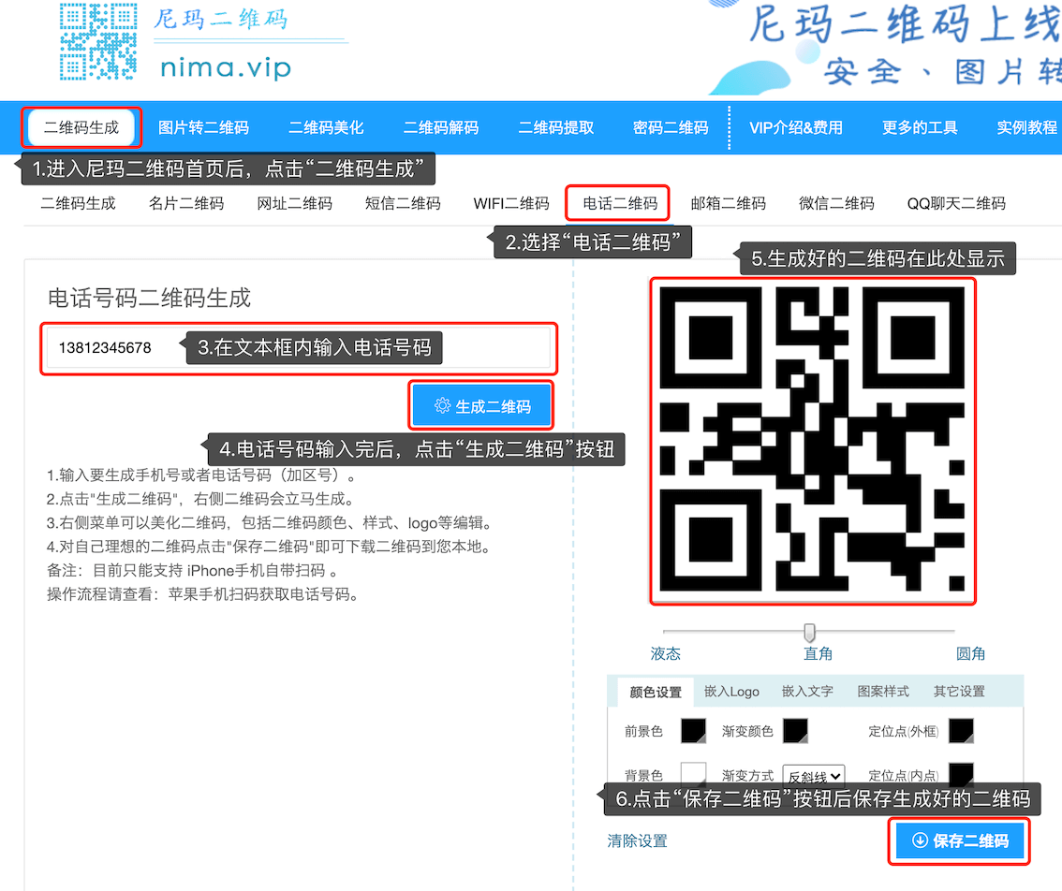Switch to 微信二维码 sub-tab
Viewport: 1062px width, 891px height.
pyautogui.click(x=836, y=203)
